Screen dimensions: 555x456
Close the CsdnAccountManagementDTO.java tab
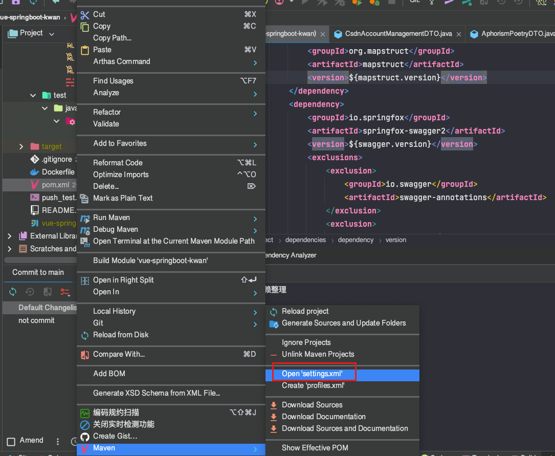click(x=459, y=35)
